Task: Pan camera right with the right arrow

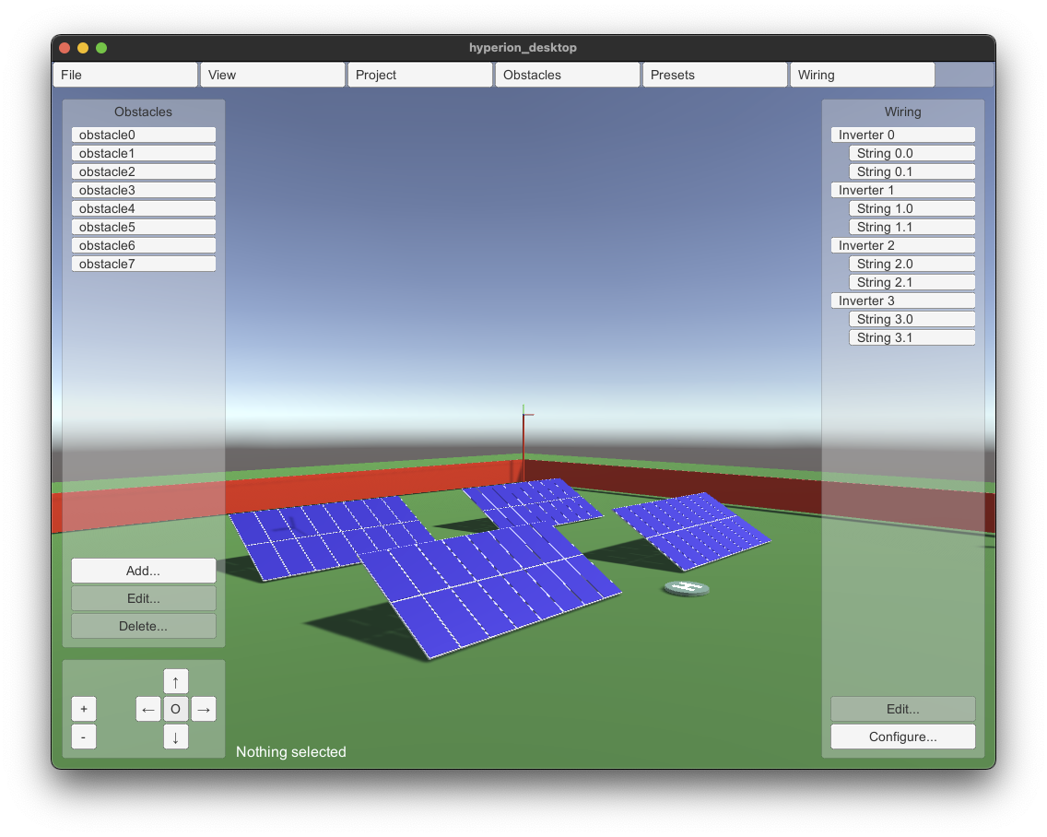Action: tap(204, 709)
